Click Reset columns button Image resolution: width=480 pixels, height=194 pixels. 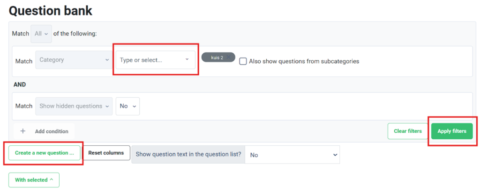106,153
